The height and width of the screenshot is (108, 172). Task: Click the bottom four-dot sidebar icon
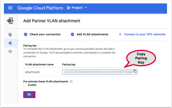click(10, 52)
